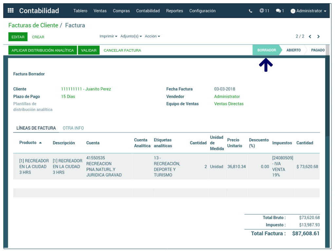Expand the Administrator user menu
The height and width of the screenshot is (251, 335).
[308, 11]
